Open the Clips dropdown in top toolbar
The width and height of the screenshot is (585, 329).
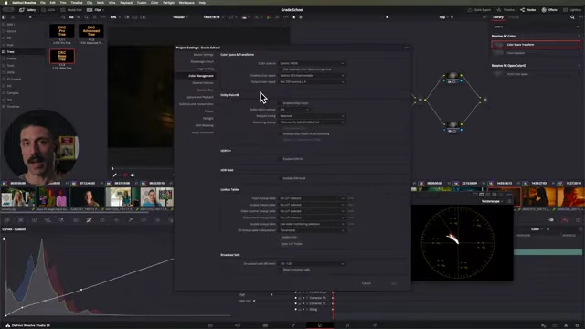point(95,10)
